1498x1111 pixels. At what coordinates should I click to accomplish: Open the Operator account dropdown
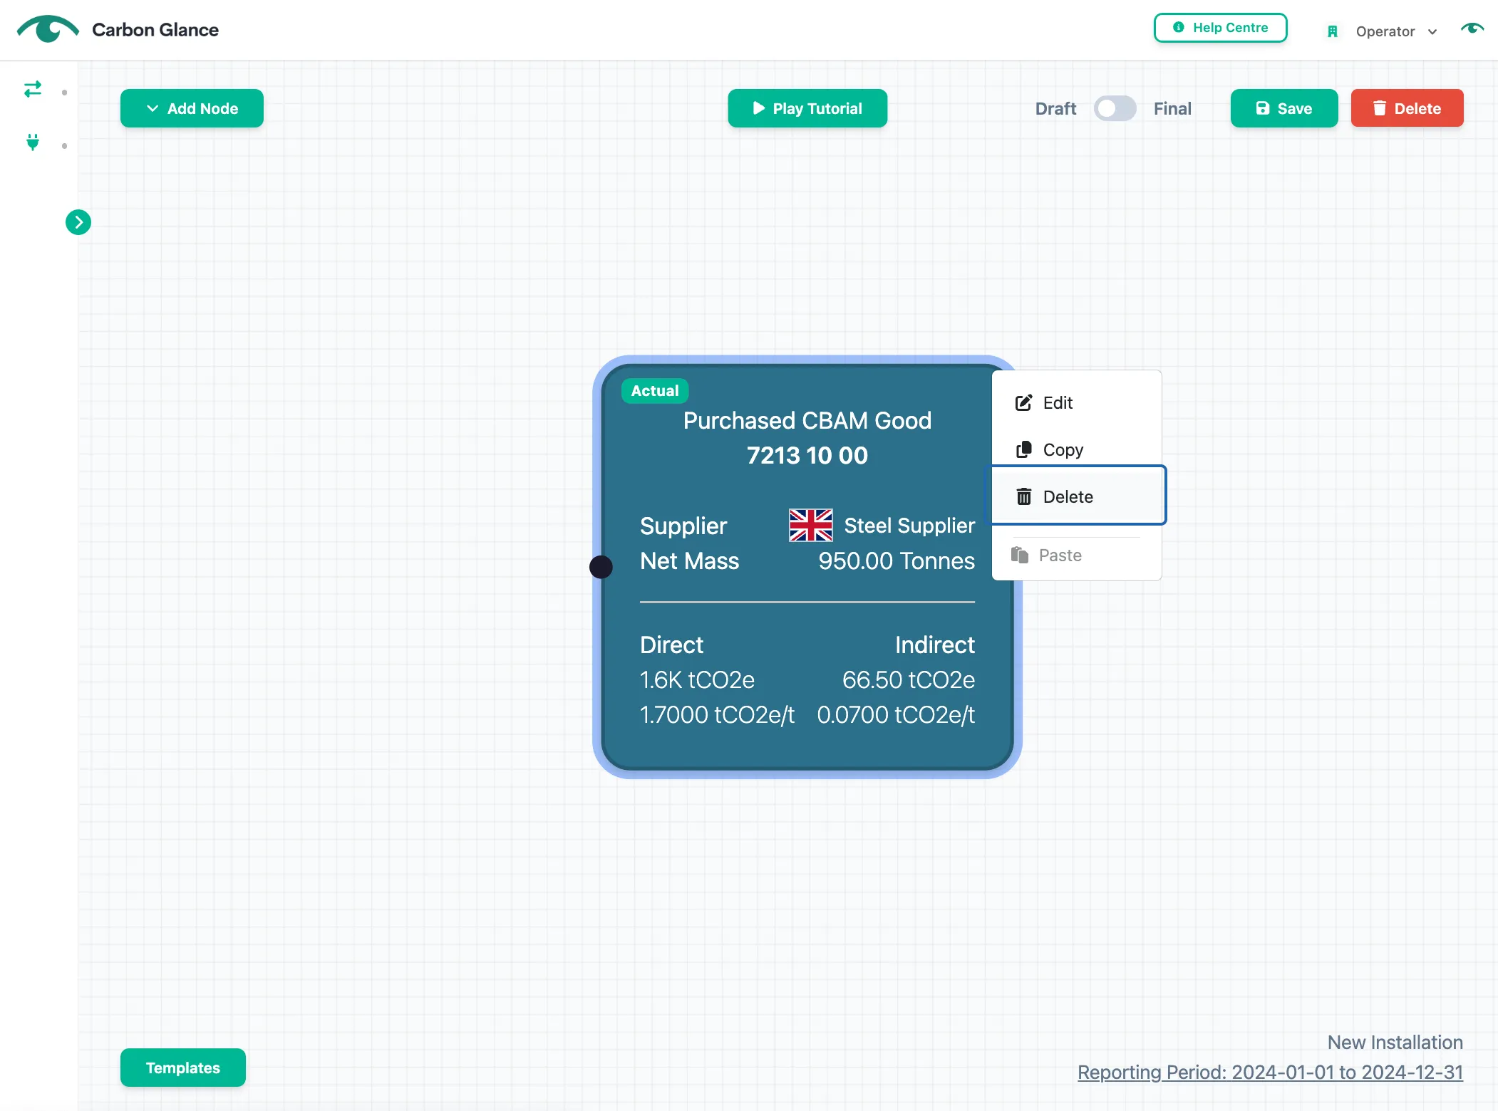pyautogui.click(x=1395, y=31)
